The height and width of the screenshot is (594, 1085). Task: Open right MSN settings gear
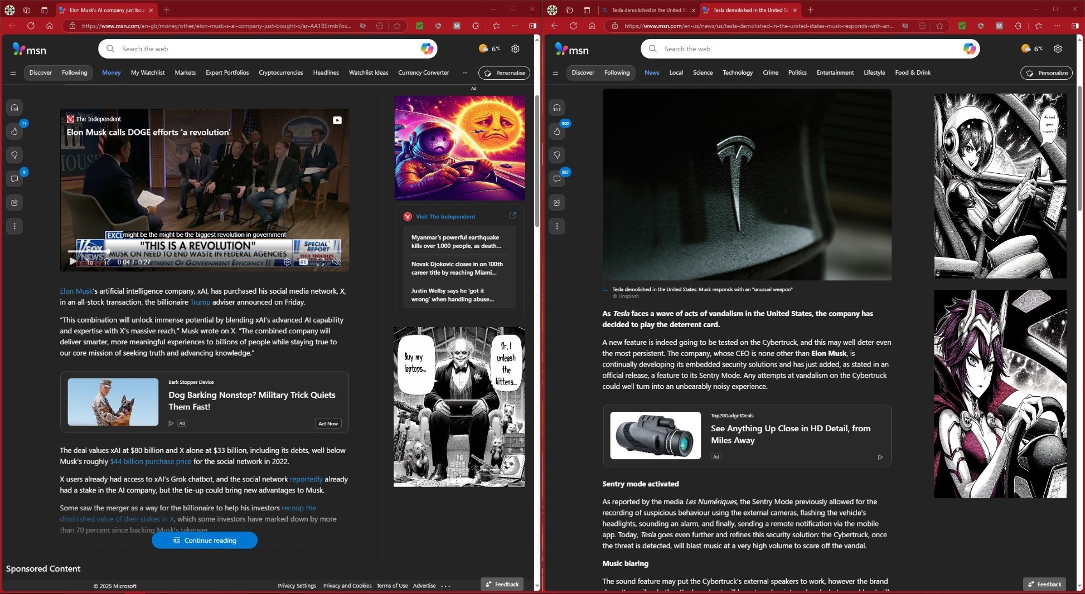[1058, 49]
